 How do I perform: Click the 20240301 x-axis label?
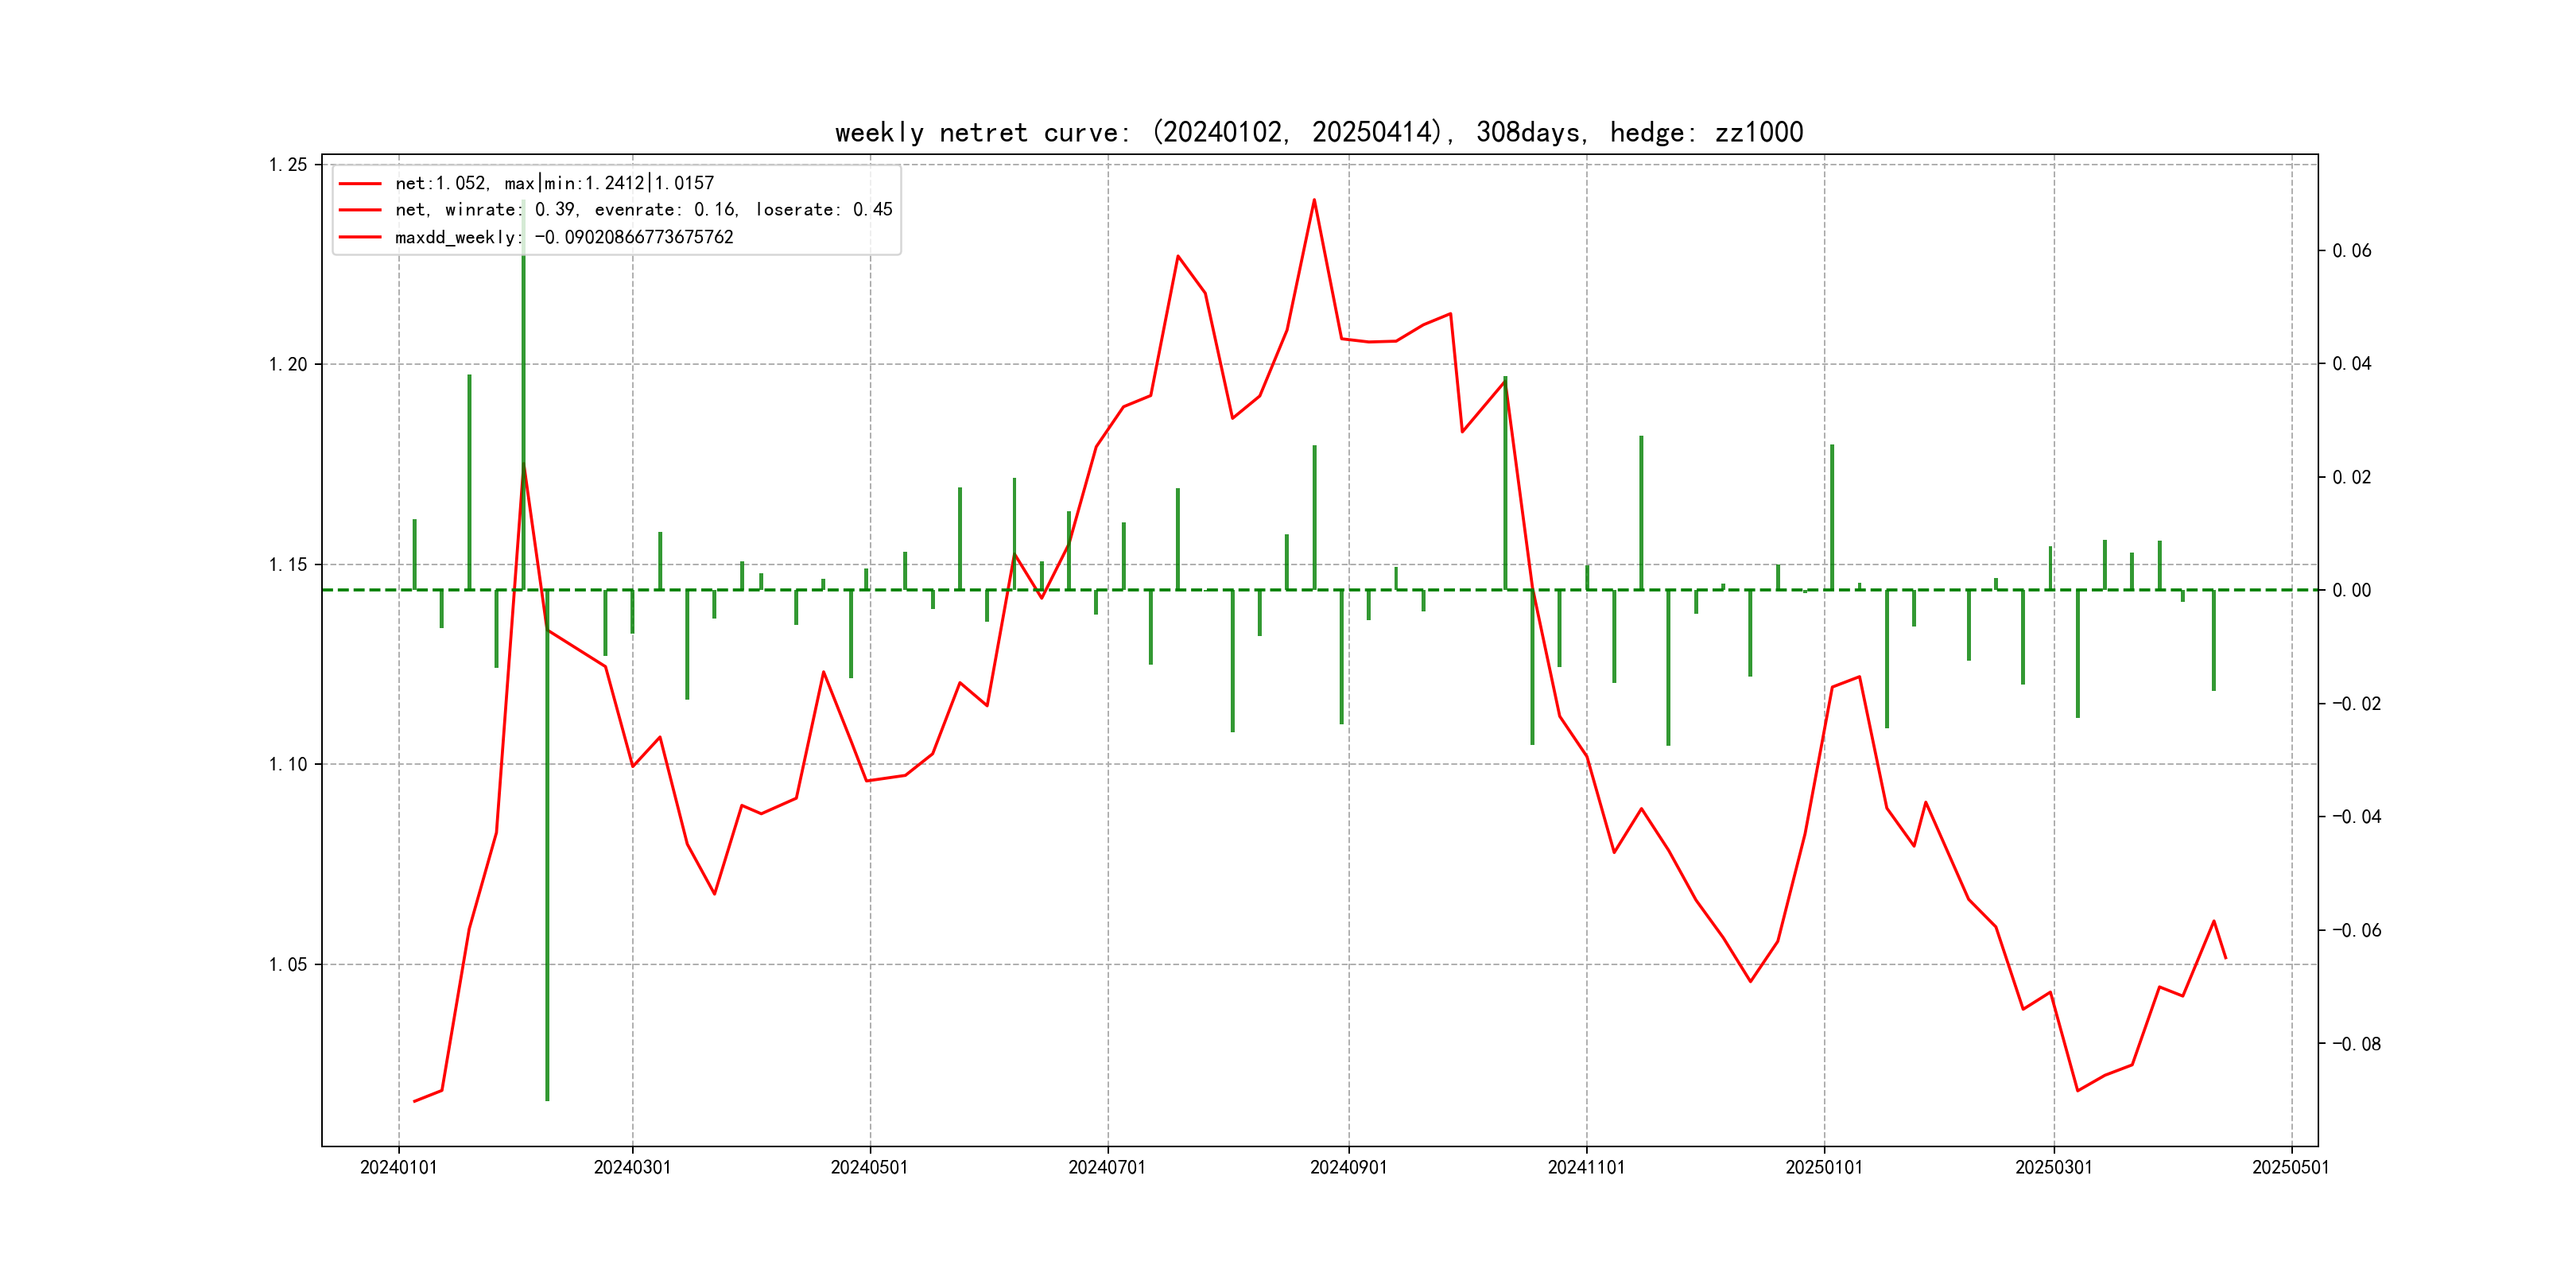632,1167
